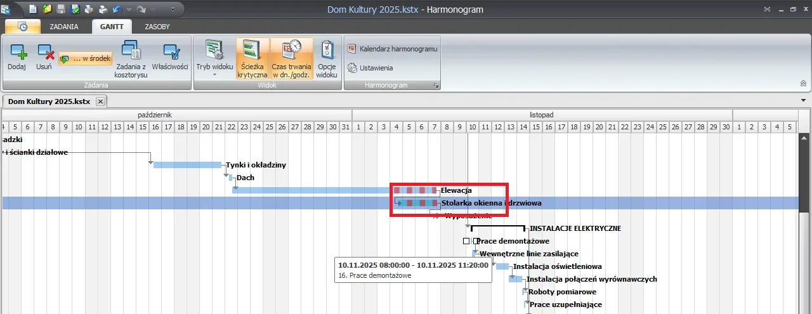Click the Dodaj add task icon
Viewport: 812px width, 314px height.
point(16,55)
